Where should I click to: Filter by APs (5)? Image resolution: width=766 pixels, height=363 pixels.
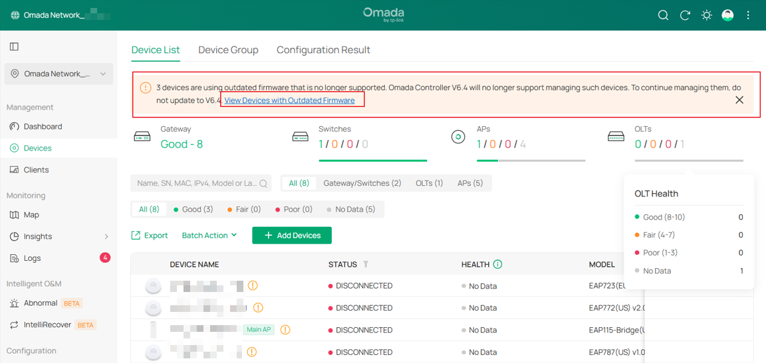point(470,183)
